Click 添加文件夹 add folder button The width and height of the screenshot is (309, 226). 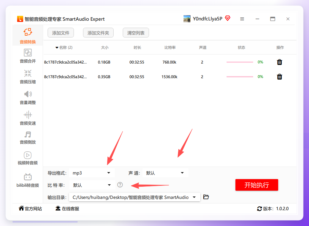pyautogui.click(x=98, y=33)
